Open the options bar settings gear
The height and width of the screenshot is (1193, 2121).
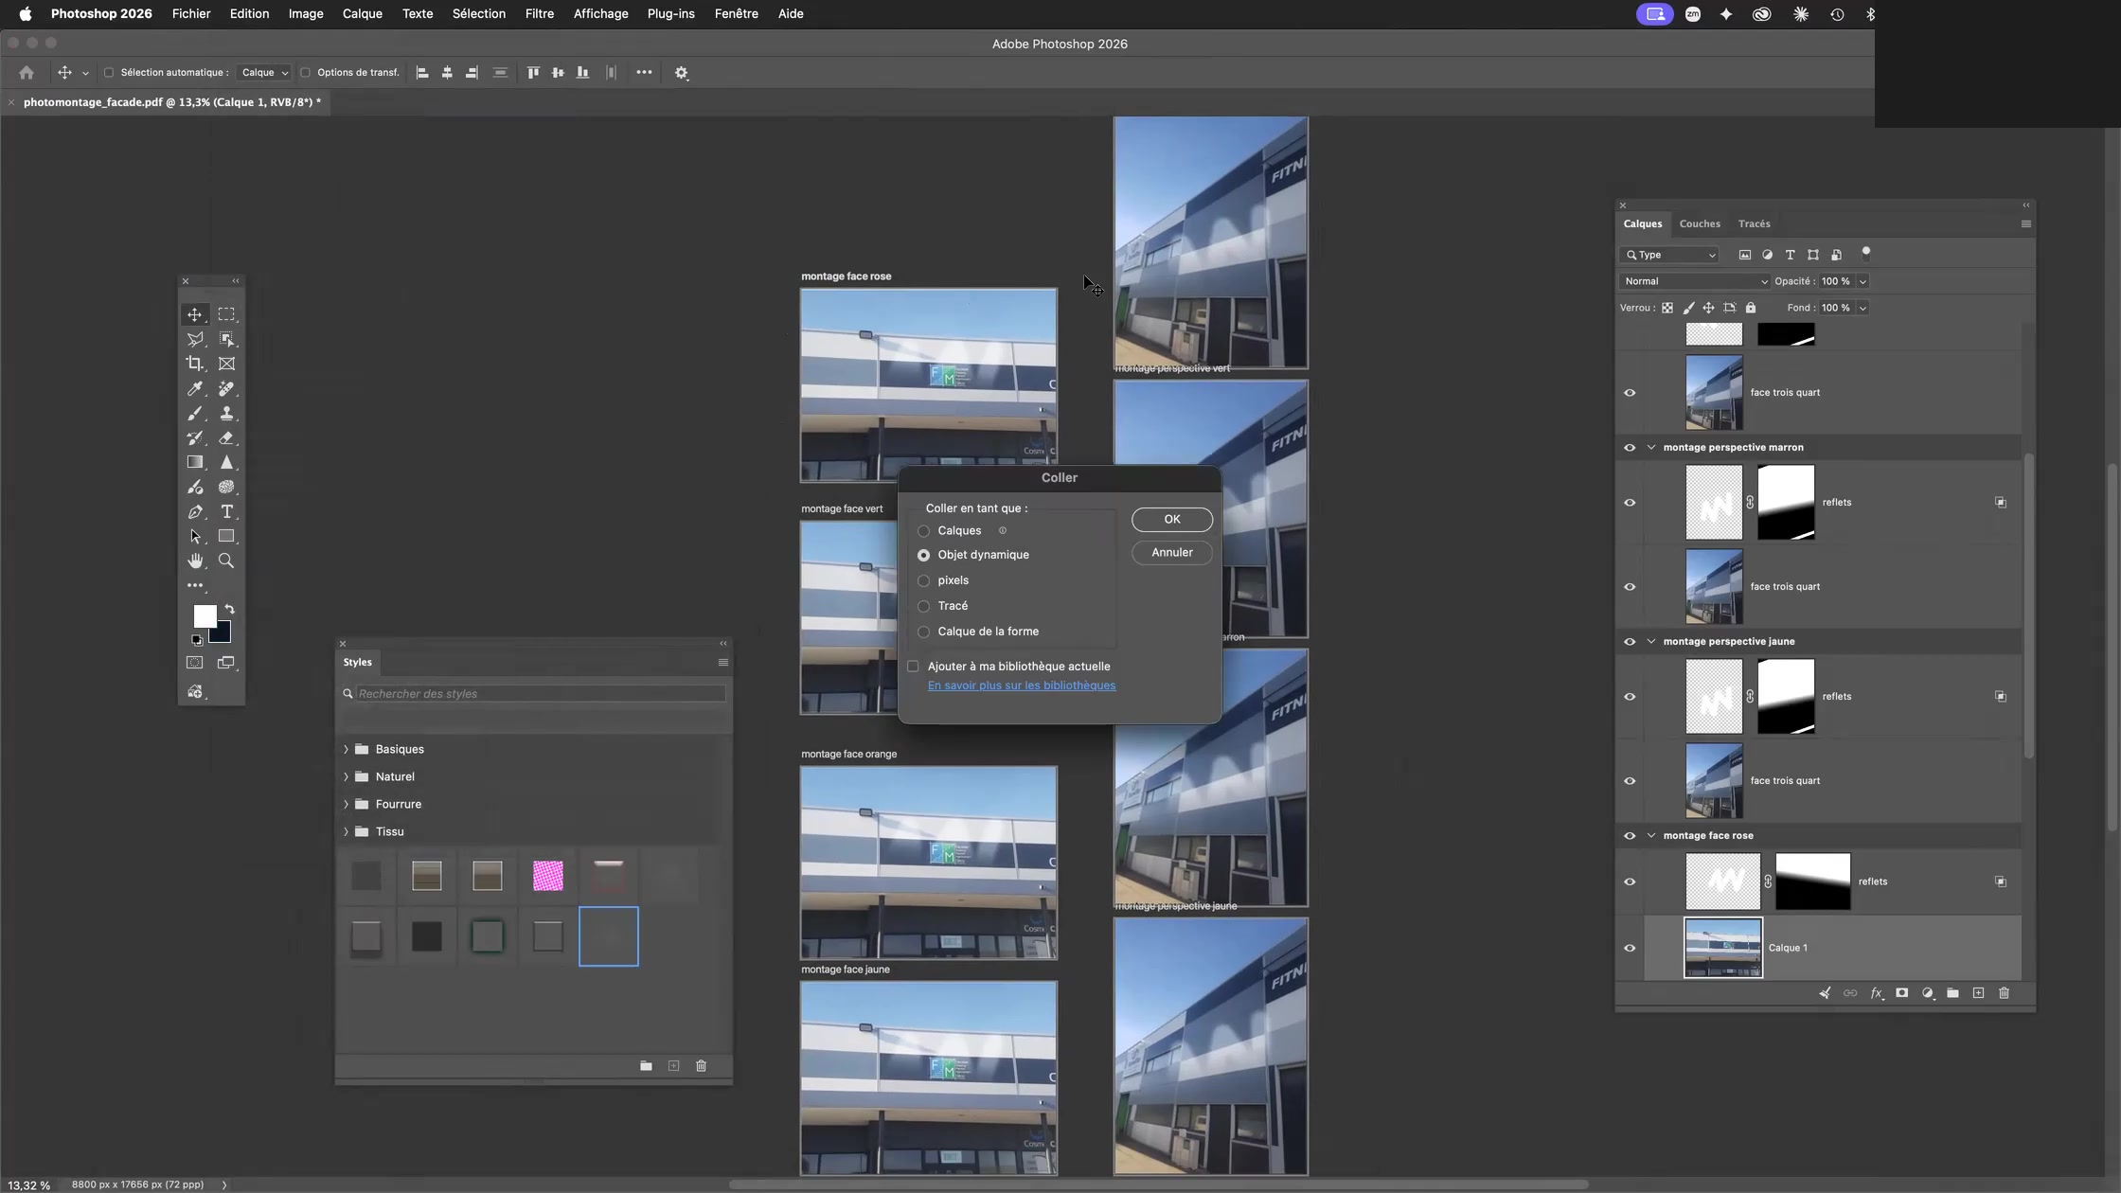(x=681, y=72)
